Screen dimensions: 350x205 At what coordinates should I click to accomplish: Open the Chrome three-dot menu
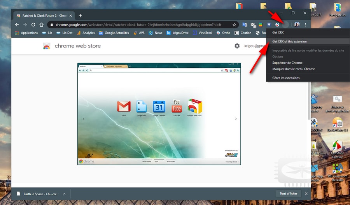[x=305, y=25]
